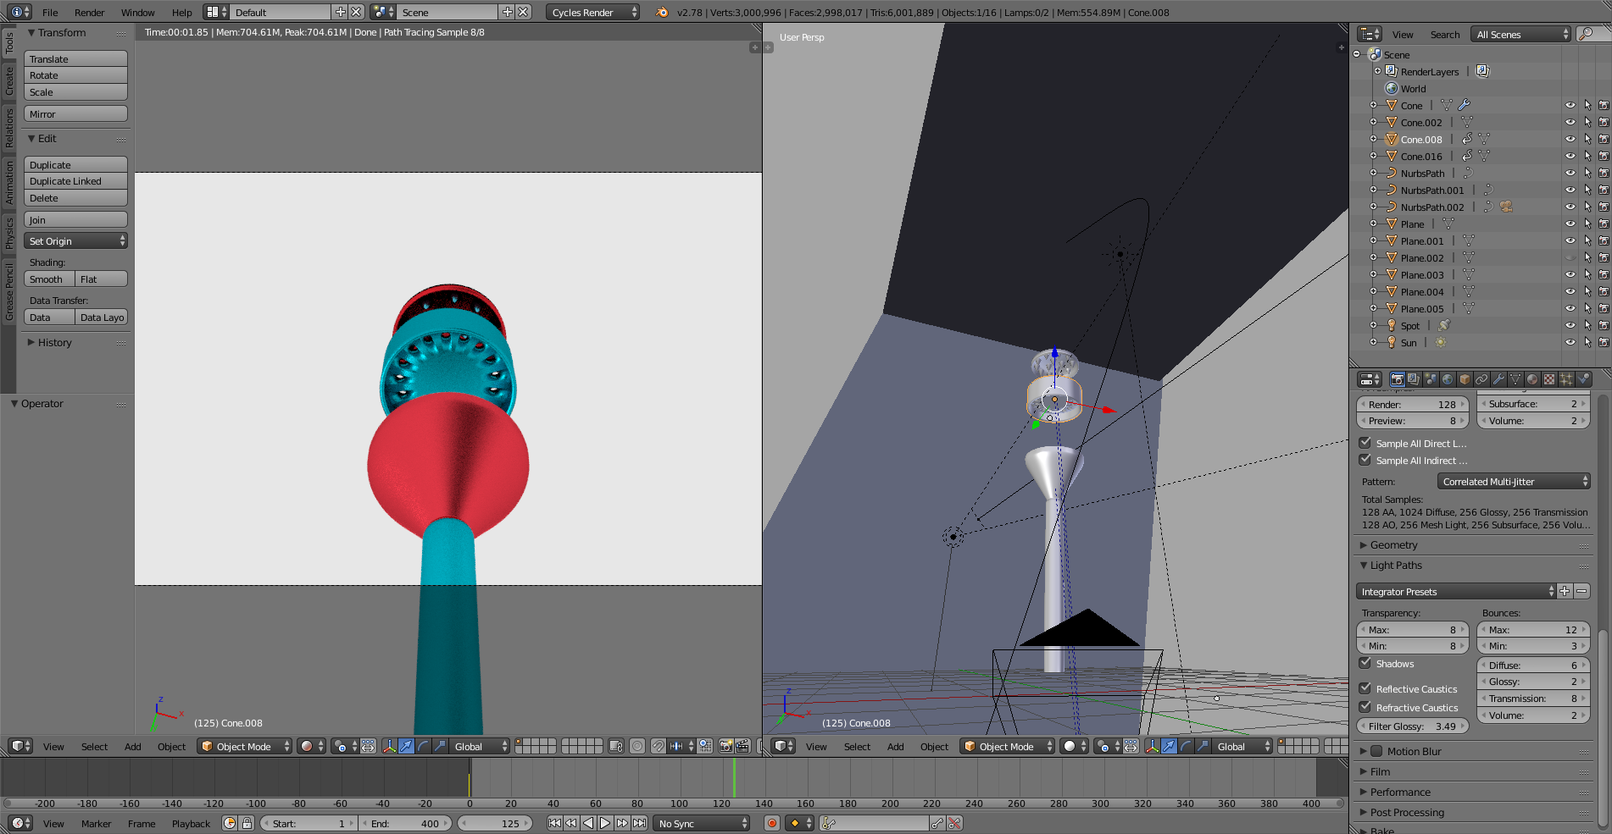Open the Particles properties tab (sparkles icon)

[x=1566, y=379]
